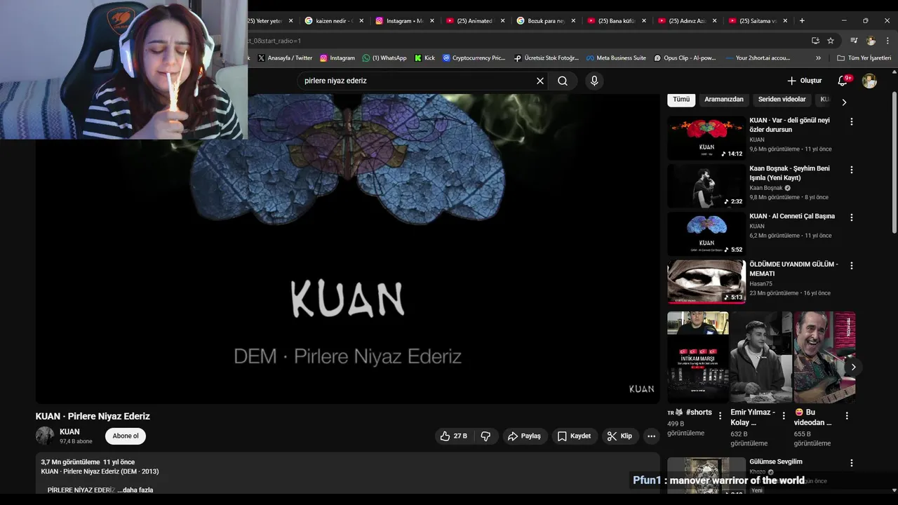898x505 pixels.
Task: Click video title Var - deli gönül
Action: (x=789, y=125)
